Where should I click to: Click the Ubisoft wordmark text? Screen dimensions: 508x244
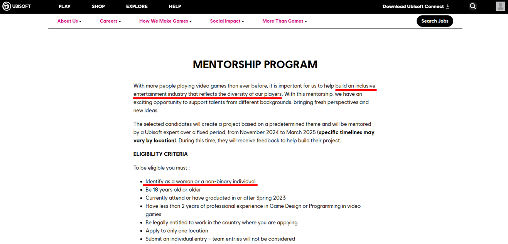click(x=22, y=6)
